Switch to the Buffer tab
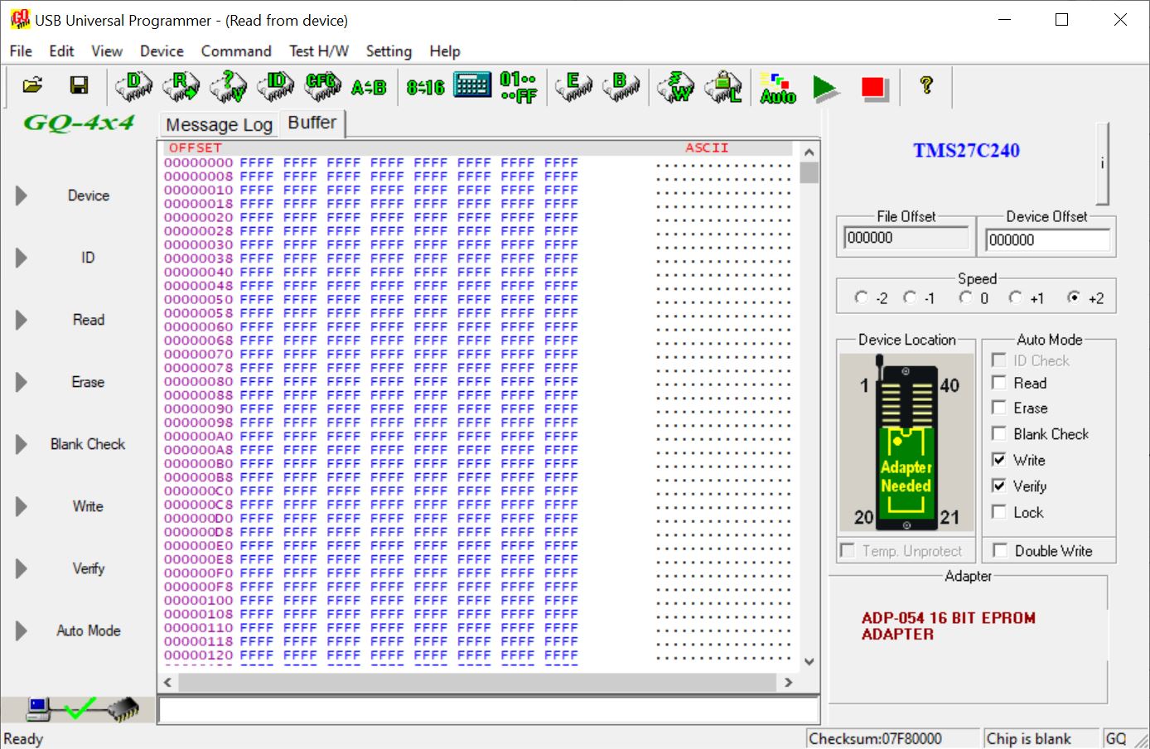 coord(312,123)
